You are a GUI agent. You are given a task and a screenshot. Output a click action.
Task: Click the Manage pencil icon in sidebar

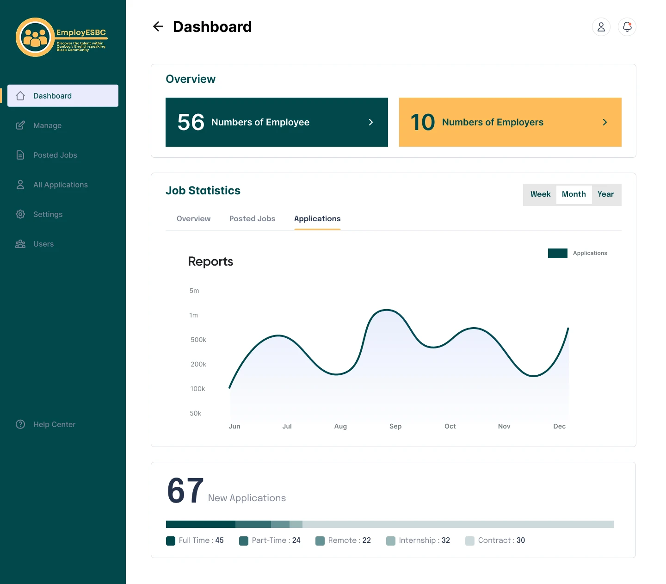tap(20, 125)
